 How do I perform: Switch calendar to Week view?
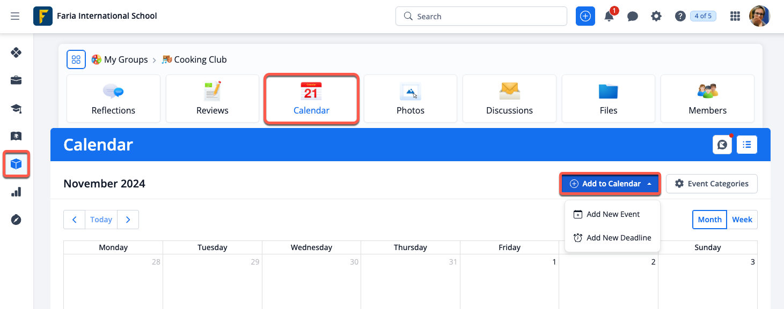tap(742, 220)
